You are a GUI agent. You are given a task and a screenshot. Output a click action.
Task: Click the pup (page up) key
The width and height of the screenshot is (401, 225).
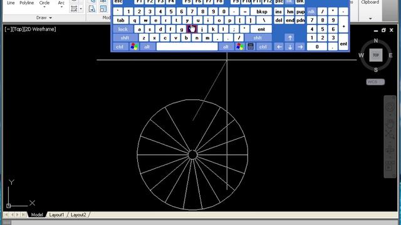pyautogui.click(x=300, y=11)
